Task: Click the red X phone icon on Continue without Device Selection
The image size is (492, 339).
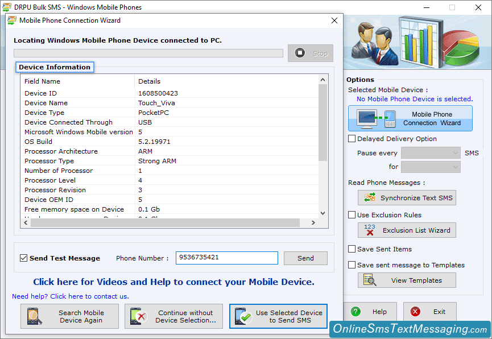Action: click(x=139, y=316)
